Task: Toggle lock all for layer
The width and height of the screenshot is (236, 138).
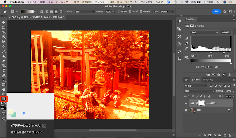Action: [209, 96]
